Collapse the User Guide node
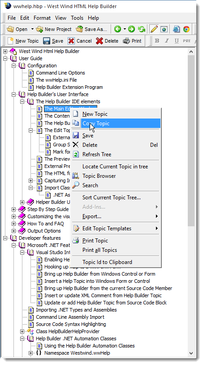 point(5,59)
